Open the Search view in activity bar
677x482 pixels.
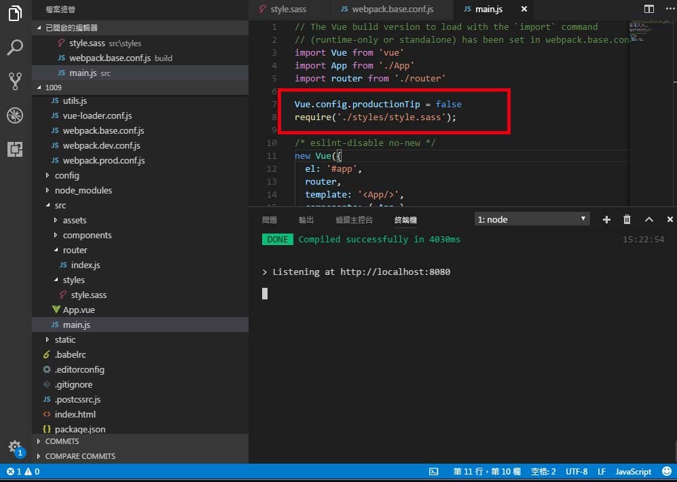pyautogui.click(x=15, y=47)
